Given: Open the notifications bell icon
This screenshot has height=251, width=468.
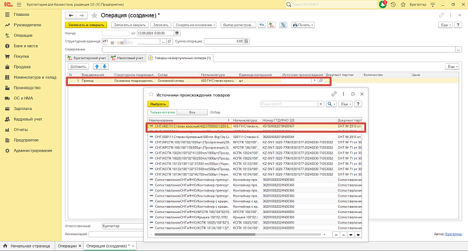Looking at the screenshot, I should coord(383,4).
